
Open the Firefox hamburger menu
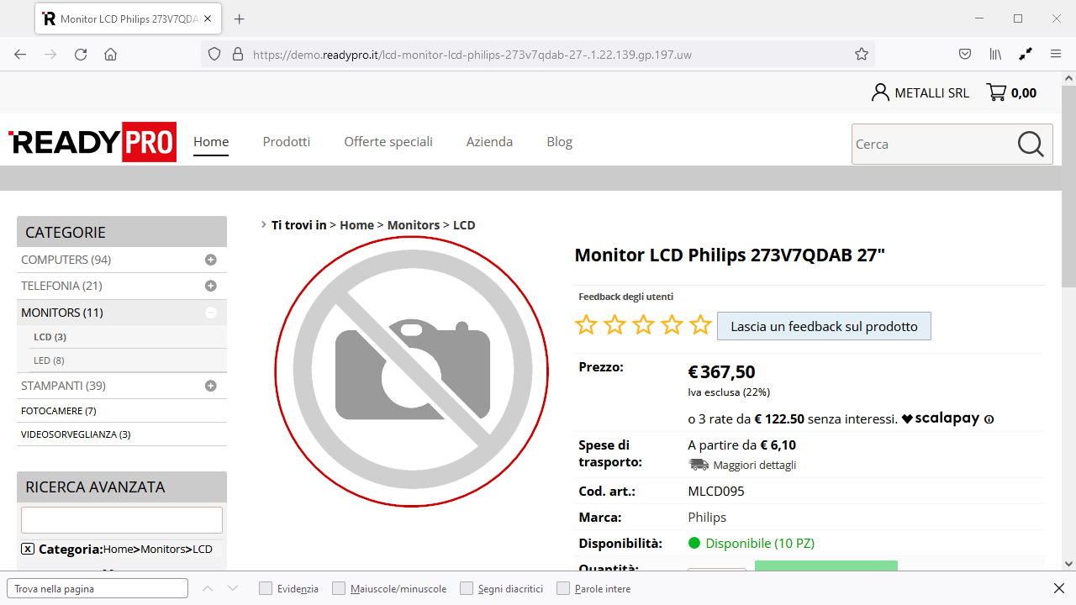click(x=1056, y=54)
